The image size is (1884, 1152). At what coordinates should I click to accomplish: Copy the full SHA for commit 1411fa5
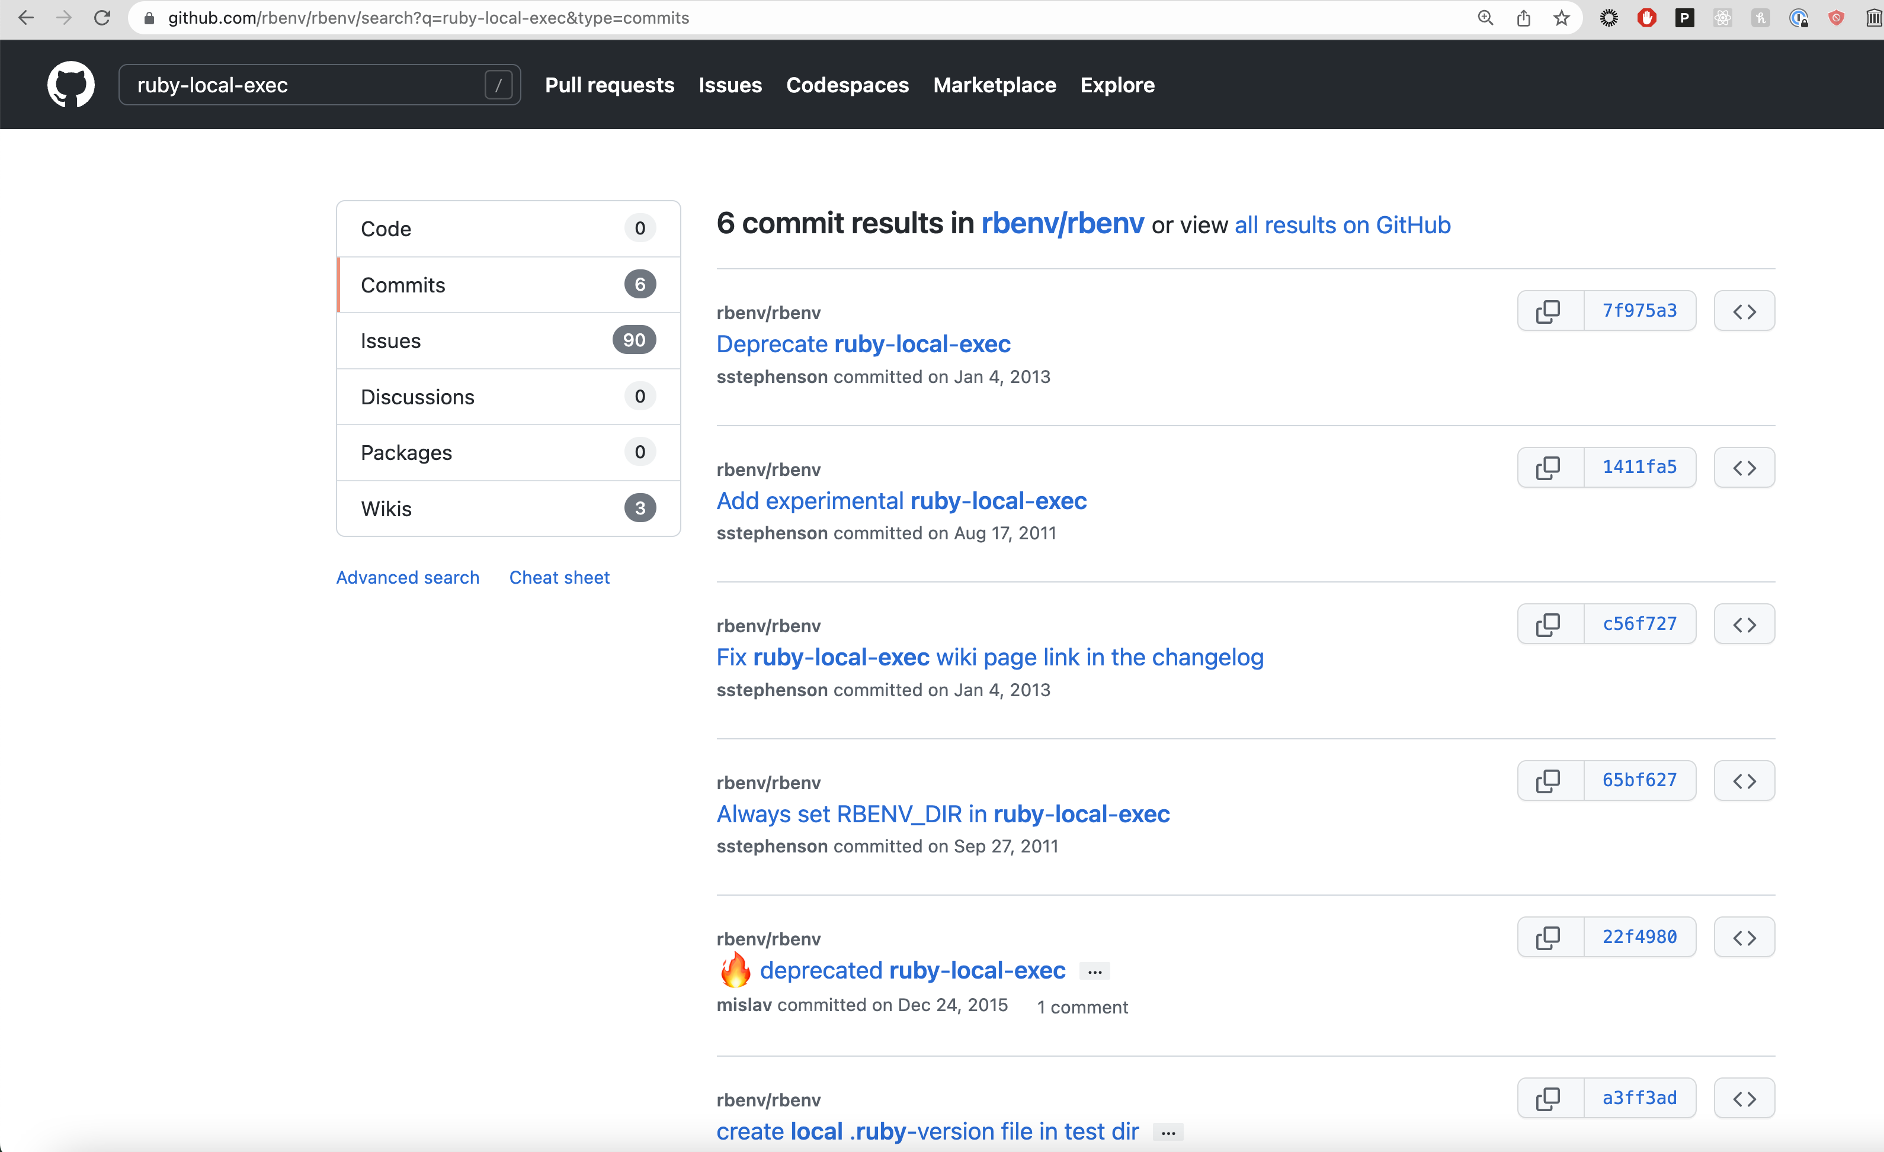coord(1550,468)
